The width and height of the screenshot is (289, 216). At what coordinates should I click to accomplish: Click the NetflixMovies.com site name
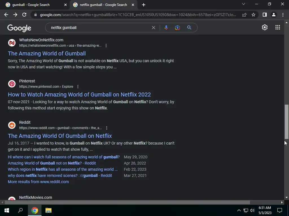(x=36, y=197)
